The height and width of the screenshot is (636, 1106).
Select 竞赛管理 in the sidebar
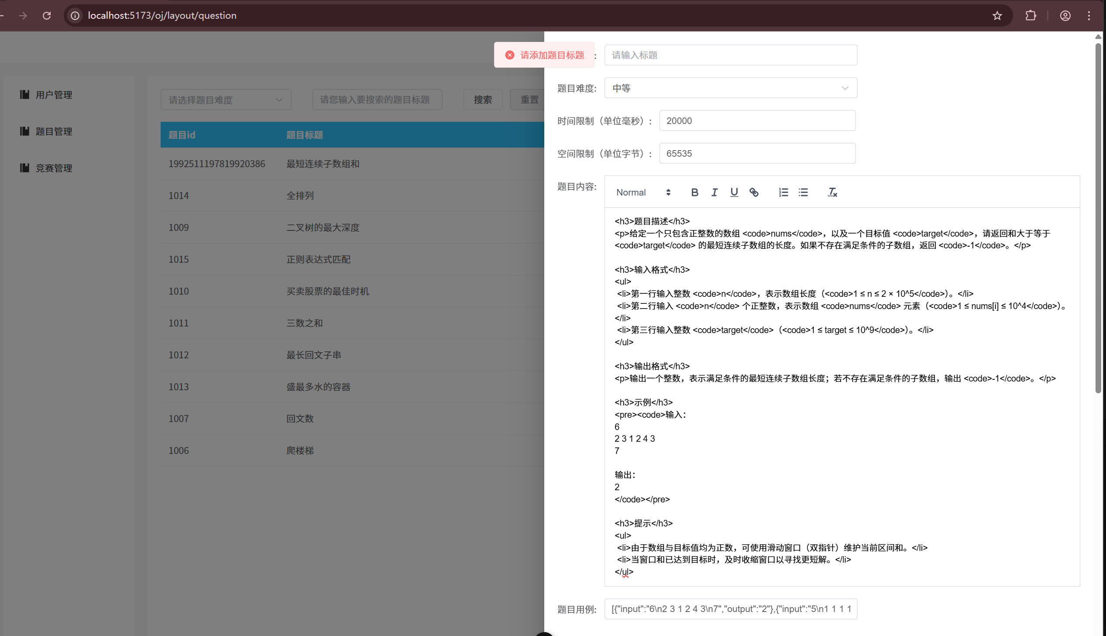tap(53, 168)
